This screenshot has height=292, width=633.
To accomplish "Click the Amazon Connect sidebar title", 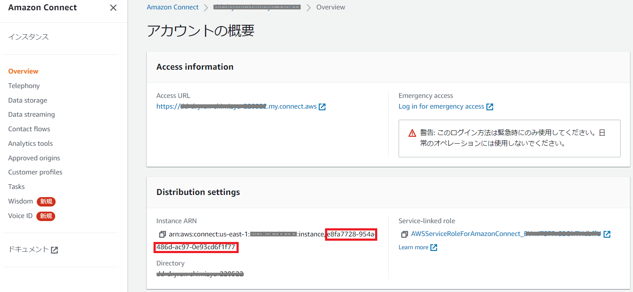I will click(x=43, y=8).
